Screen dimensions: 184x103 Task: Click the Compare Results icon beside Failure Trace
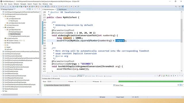click(x=183, y=85)
